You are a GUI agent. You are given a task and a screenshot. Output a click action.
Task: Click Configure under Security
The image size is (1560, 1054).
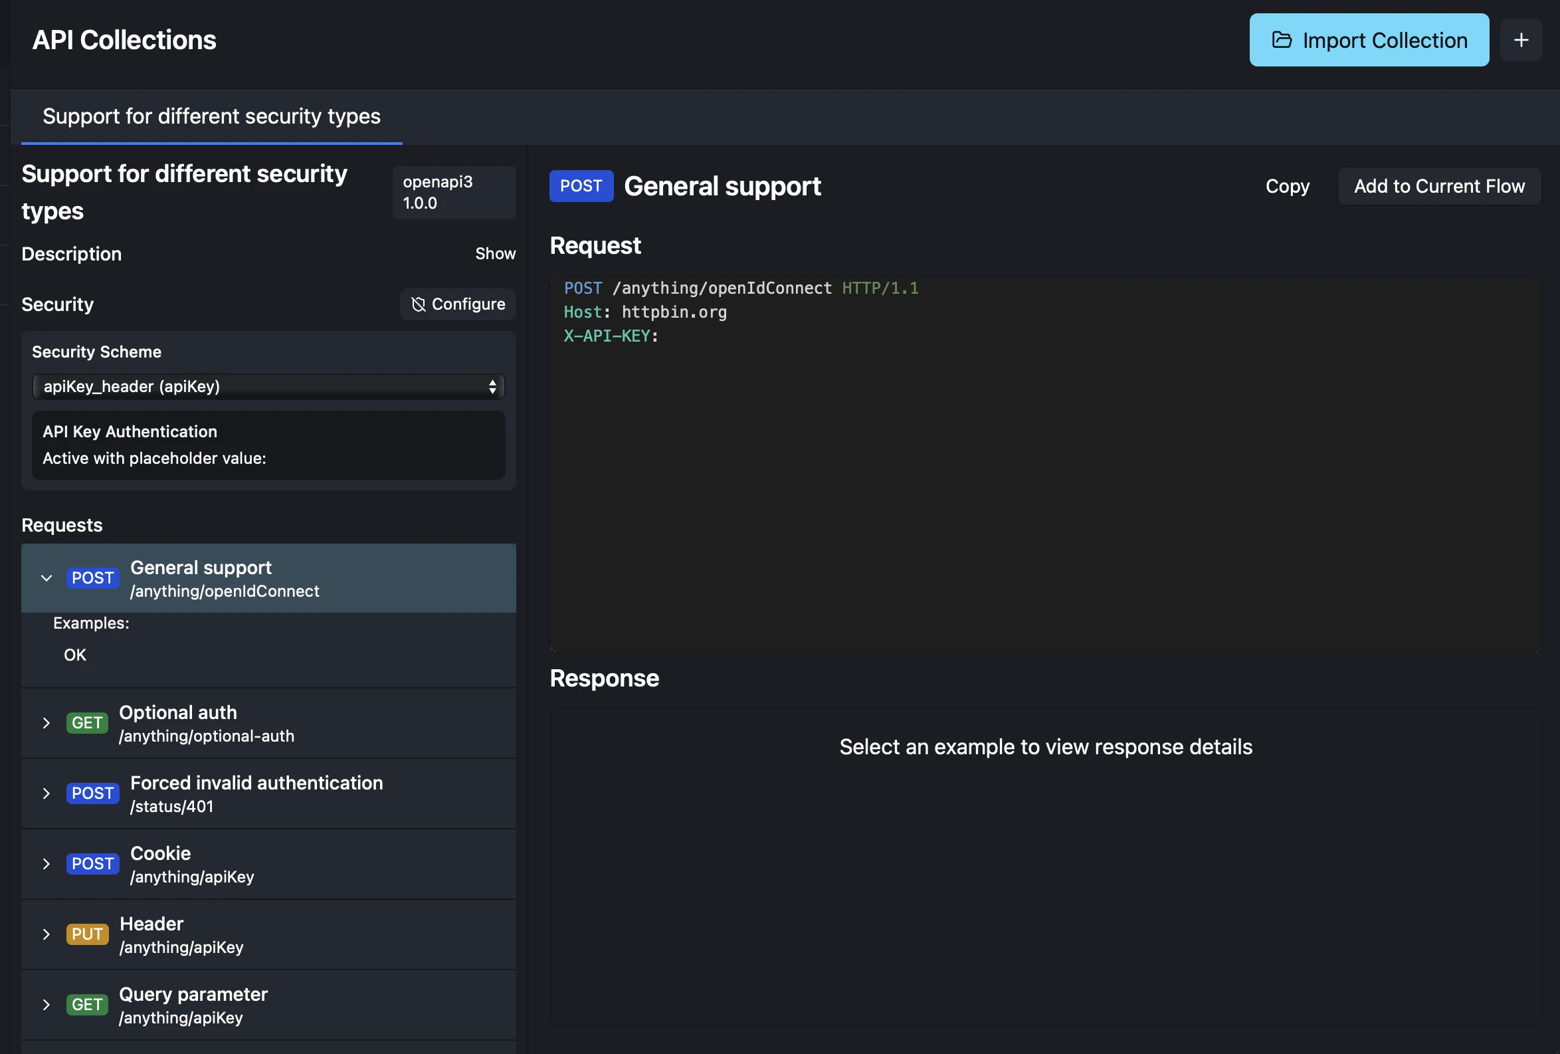(458, 304)
